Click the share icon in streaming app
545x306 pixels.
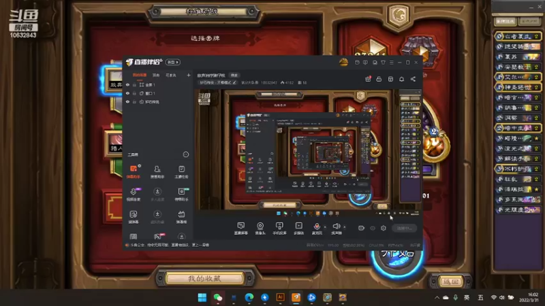click(413, 79)
